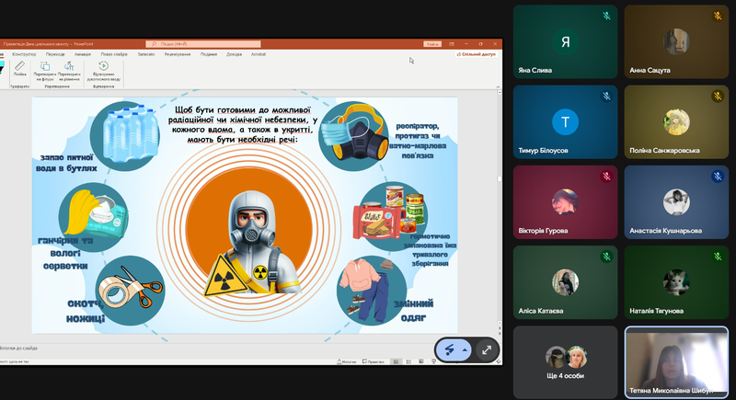Click the annotation scribble icon on shared screen
This screenshot has height=400, width=736.
click(x=452, y=349)
